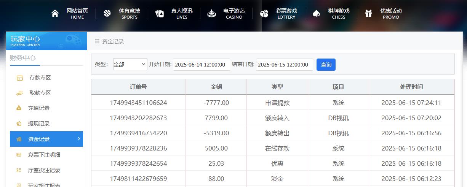Click the casino roulette icon
Screen dimensions: 467x187
211,14
